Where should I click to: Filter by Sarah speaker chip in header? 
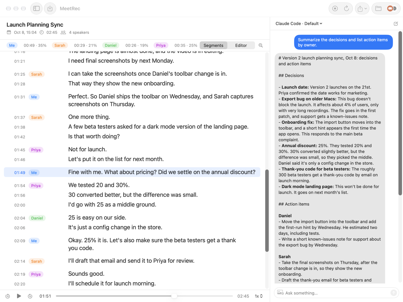click(60, 45)
